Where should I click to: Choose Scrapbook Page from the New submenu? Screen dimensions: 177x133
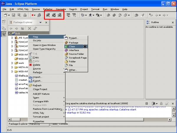[x=76, y=58]
